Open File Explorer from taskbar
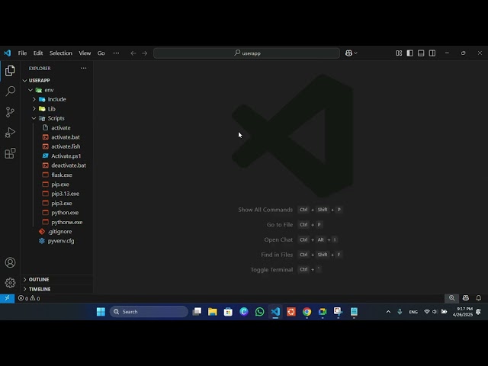The image size is (488, 366). (213, 312)
